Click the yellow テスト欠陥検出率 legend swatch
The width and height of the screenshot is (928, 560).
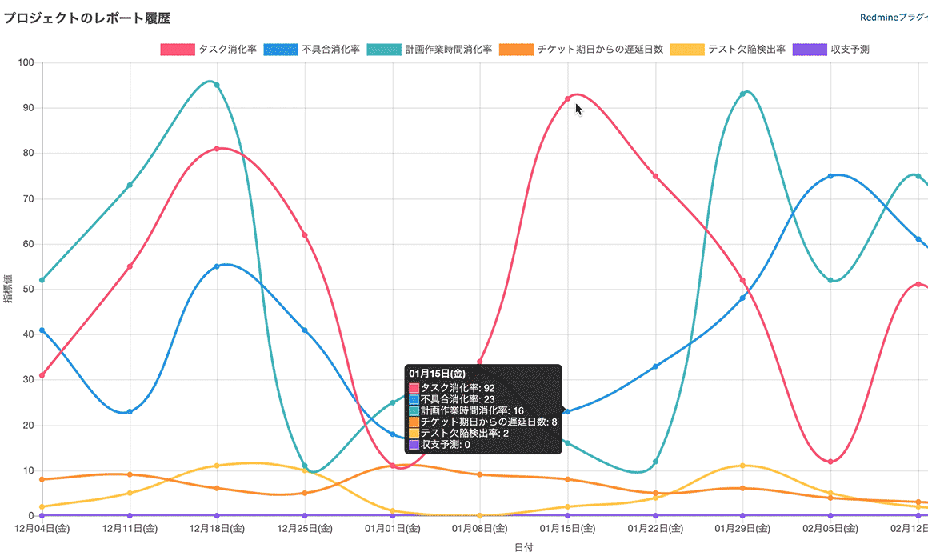(x=687, y=50)
